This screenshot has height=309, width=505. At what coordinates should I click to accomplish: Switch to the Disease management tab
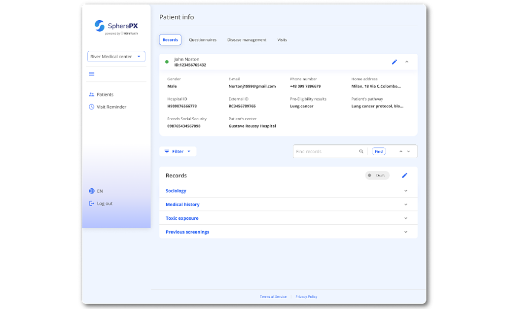point(247,40)
